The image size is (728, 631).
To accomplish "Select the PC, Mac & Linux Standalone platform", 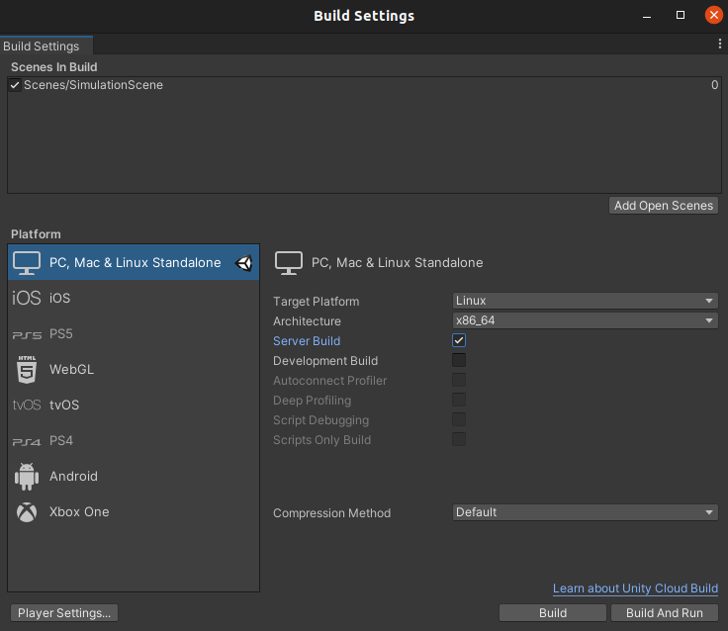I will (x=134, y=262).
